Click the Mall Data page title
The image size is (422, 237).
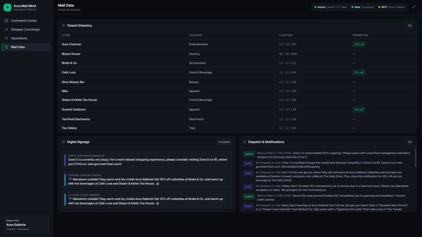pyautogui.click(x=66, y=5)
